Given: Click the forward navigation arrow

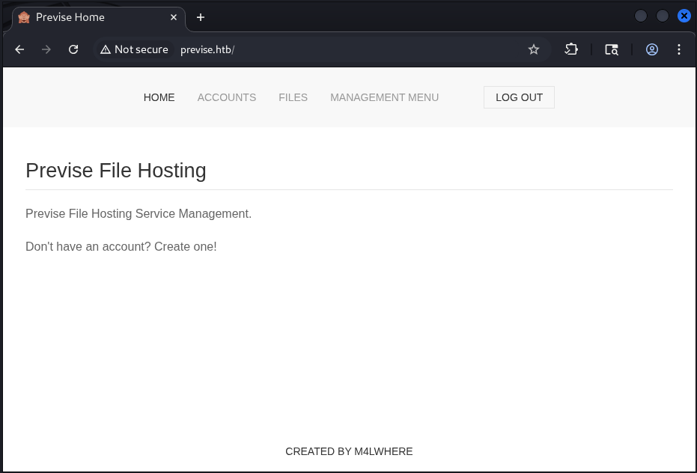Looking at the screenshot, I should tap(46, 49).
